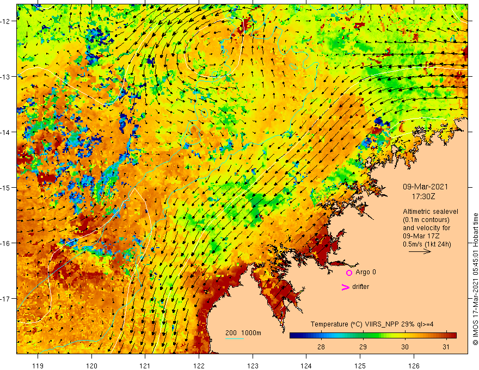The height and width of the screenshot is (370, 479).
Task: Click the latitude label -12
Action: pyautogui.click(x=6, y=21)
